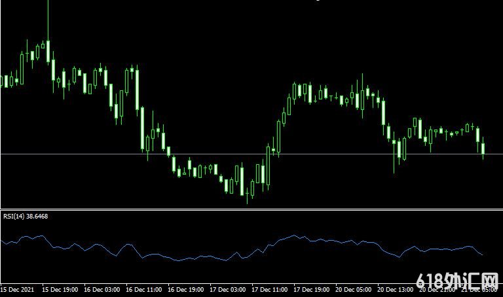Select the 15 Dec 2021 time axis label
503x297 pixels.
point(17,290)
